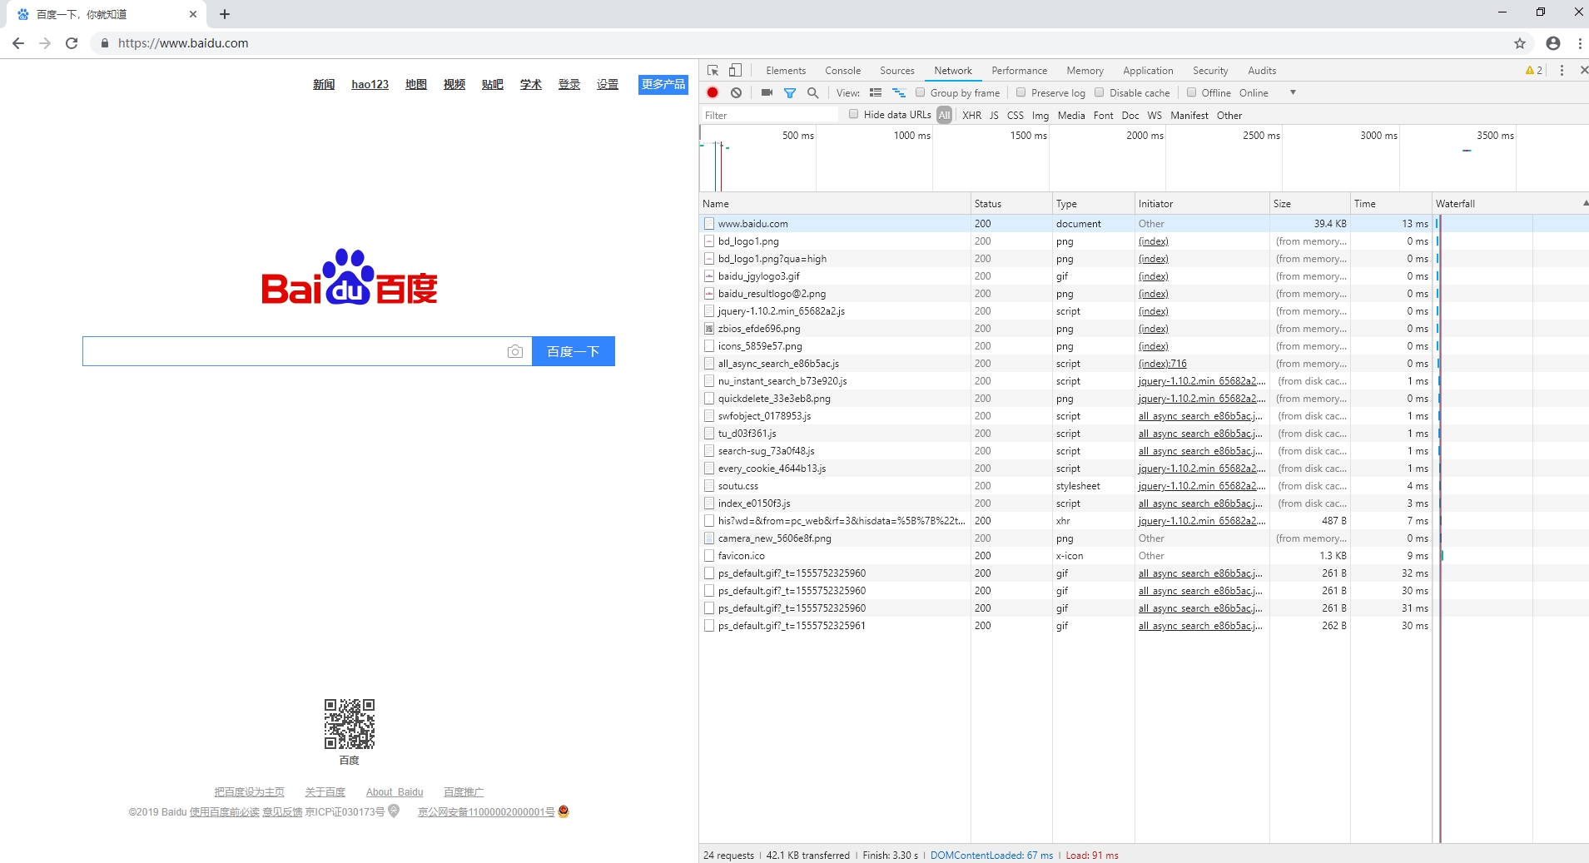The height and width of the screenshot is (863, 1589).
Task: Open the hao123 link
Action: (370, 84)
